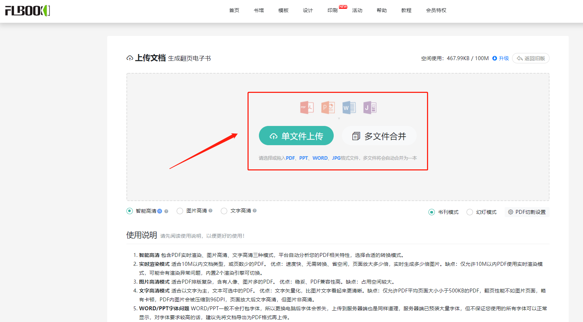
Task: Open the 书馆 nav item
Action: (259, 10)
